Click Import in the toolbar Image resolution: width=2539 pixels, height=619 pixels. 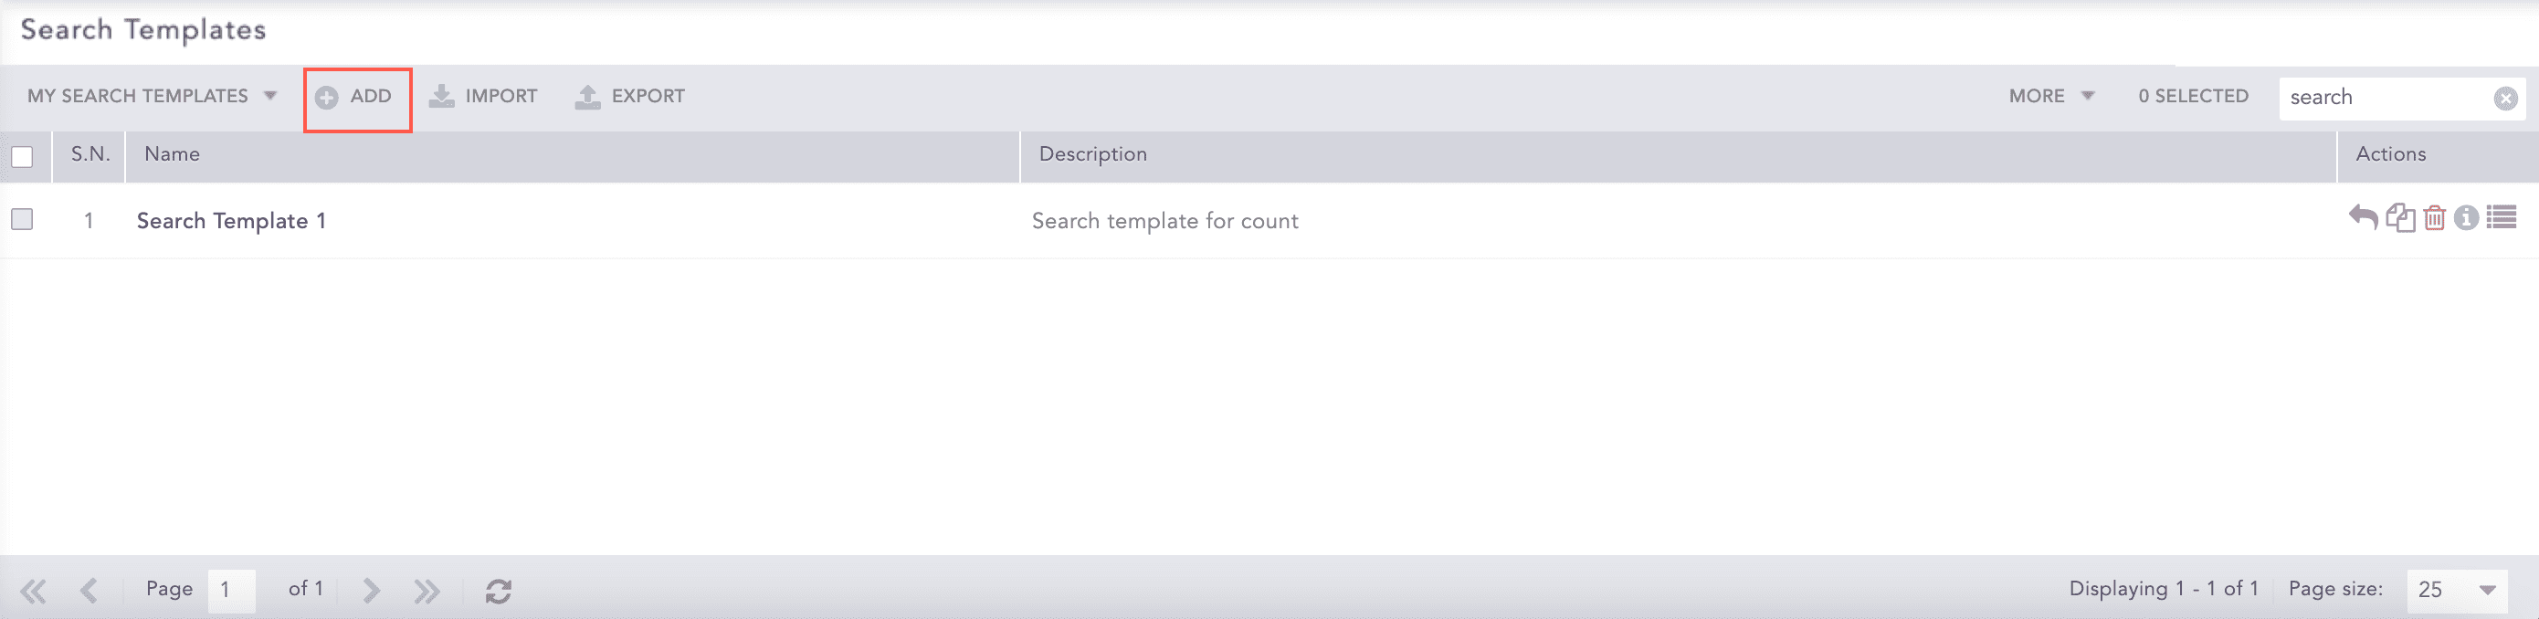tap(483, 96)
